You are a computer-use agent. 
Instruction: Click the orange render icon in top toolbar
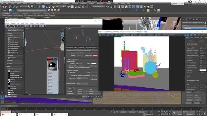148,10
